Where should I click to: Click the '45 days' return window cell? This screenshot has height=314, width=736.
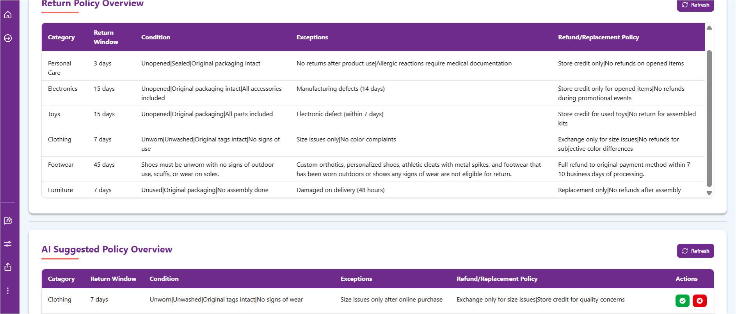104,165
